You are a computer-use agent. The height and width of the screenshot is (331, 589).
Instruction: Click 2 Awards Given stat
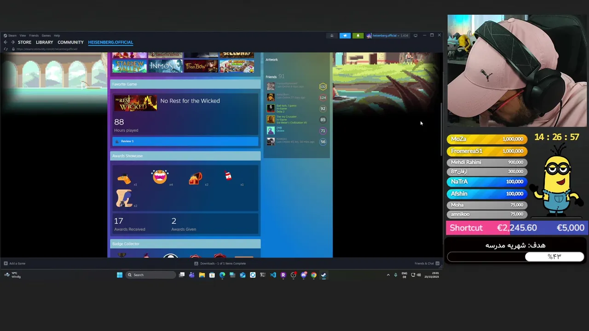(x=183, y=224)
